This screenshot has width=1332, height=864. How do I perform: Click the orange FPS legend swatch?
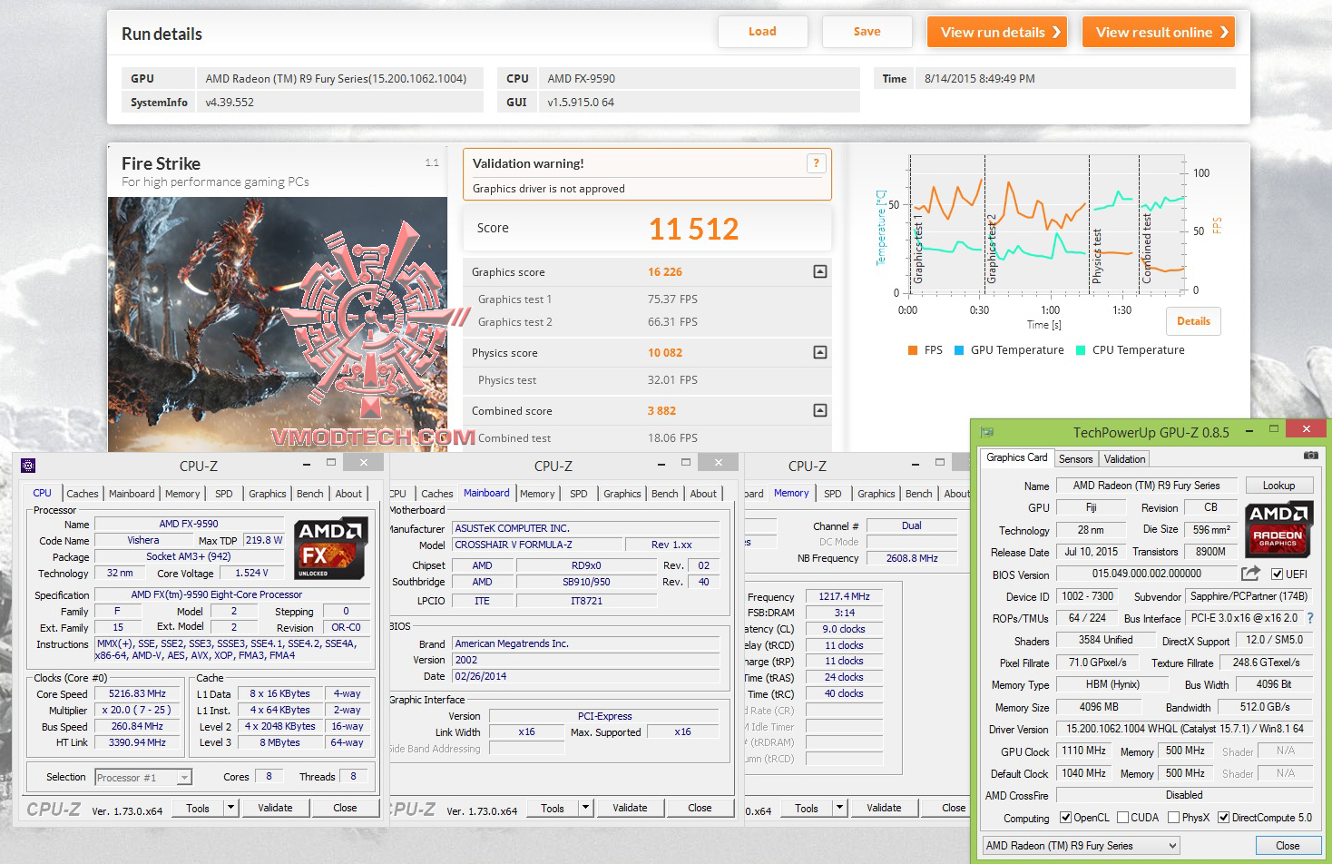(x=912, y=349)
